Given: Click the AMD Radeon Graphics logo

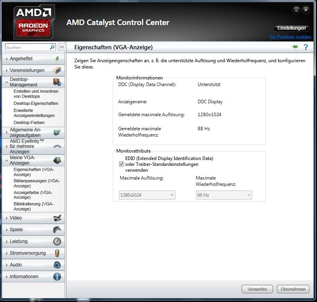Looking at the screenshot, I should (x=34, y=22).
